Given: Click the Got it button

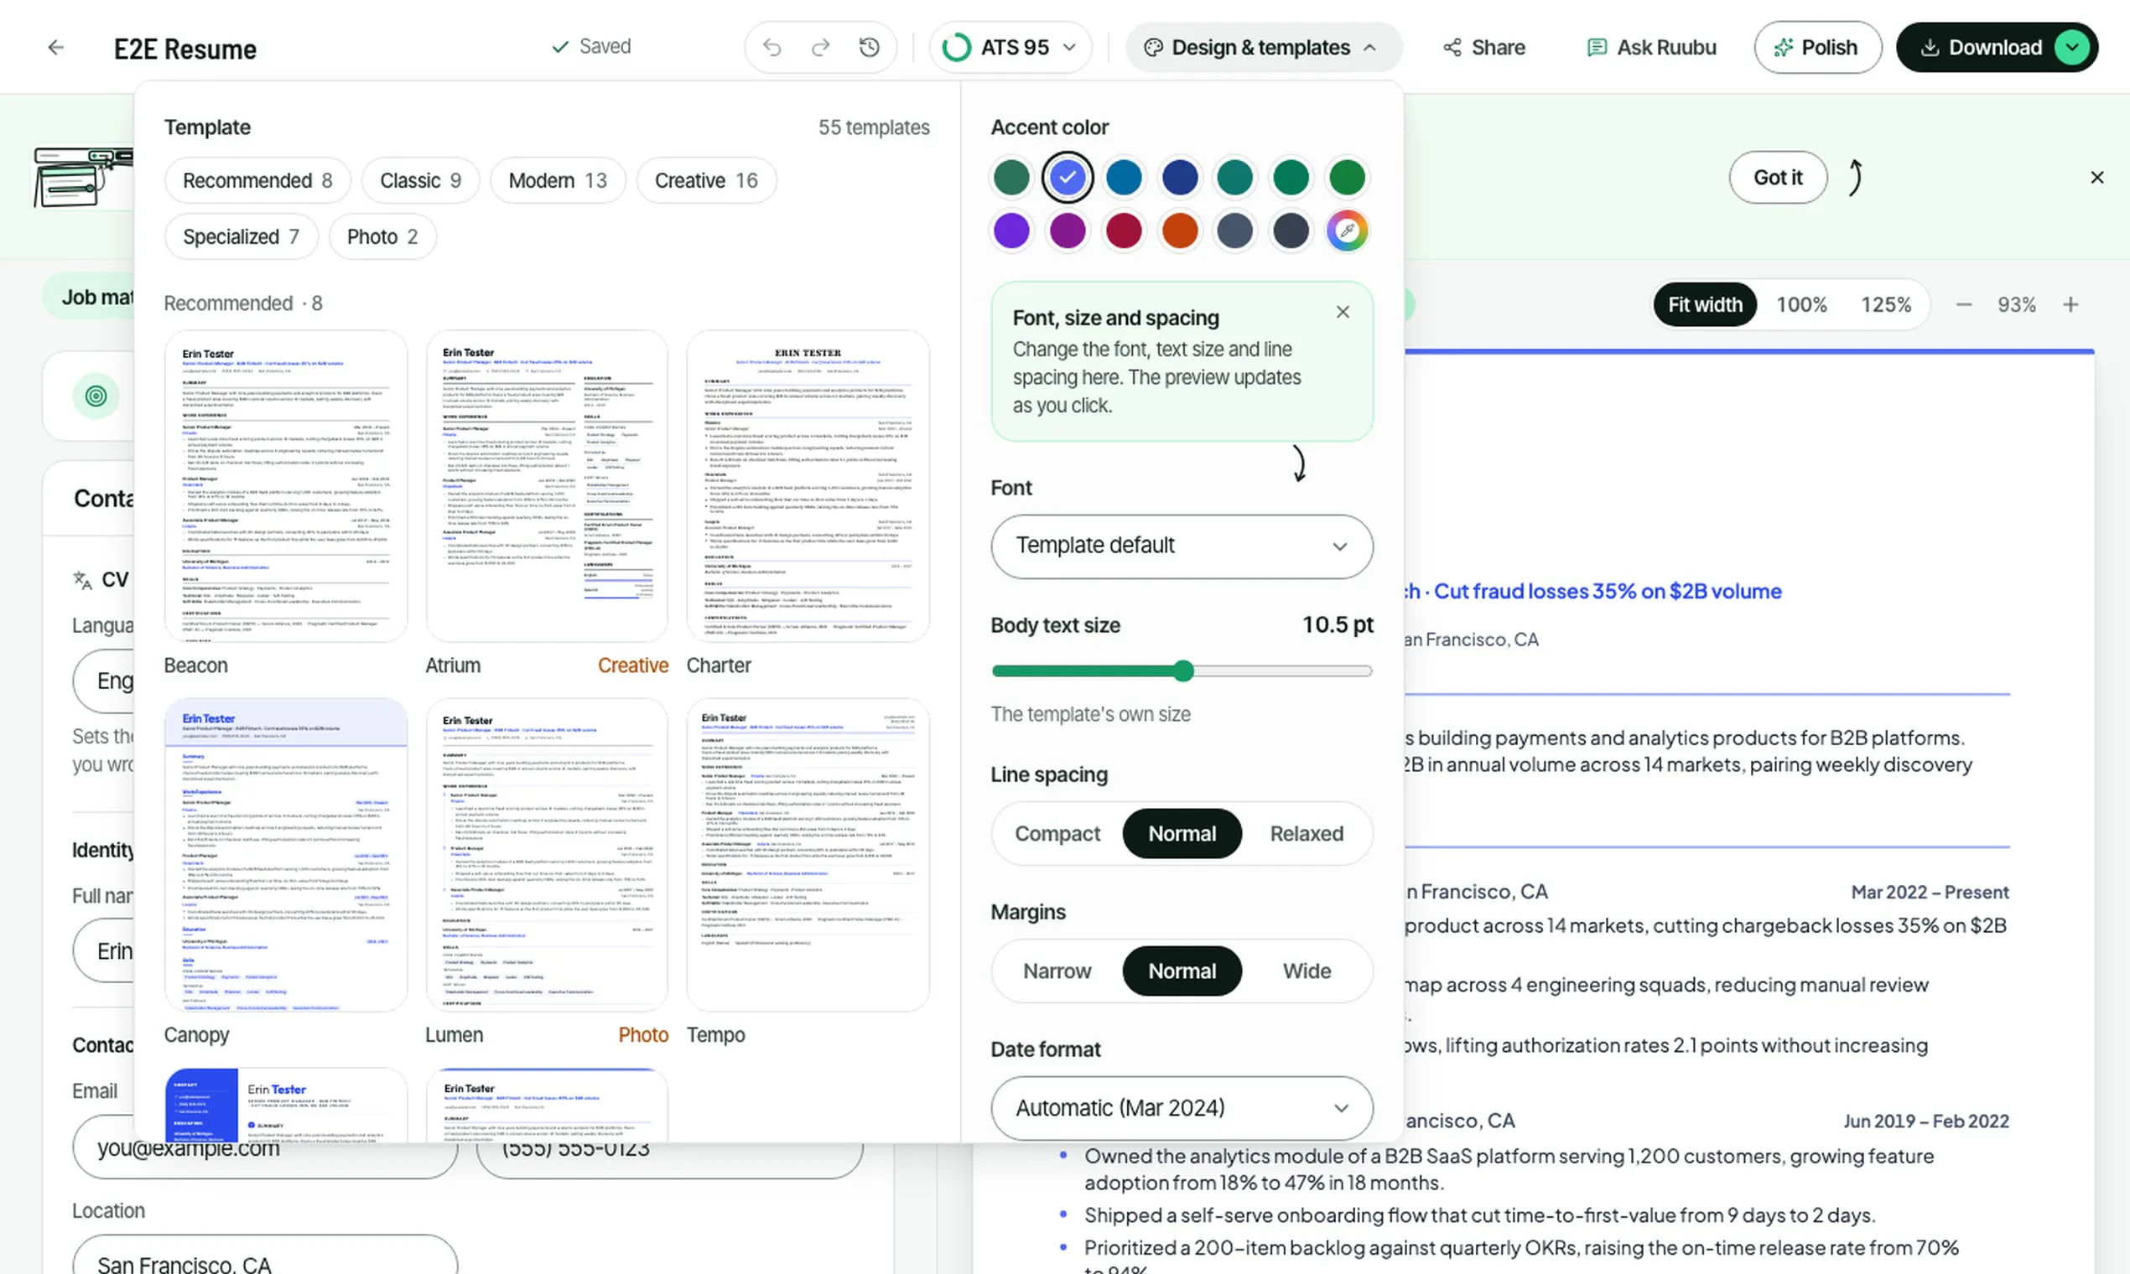Looking at the screenshot, I should coord(1777,177).
